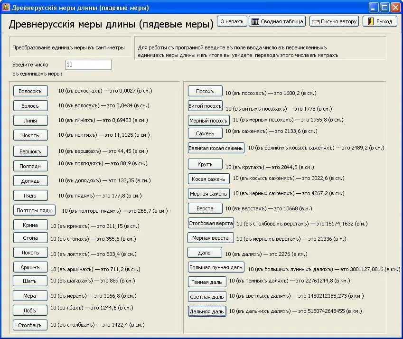403x339 pixels.
Task: Click result 'это 5180742648455 (в км.)'
Action: pyautogui.click(x=330, y=311)
